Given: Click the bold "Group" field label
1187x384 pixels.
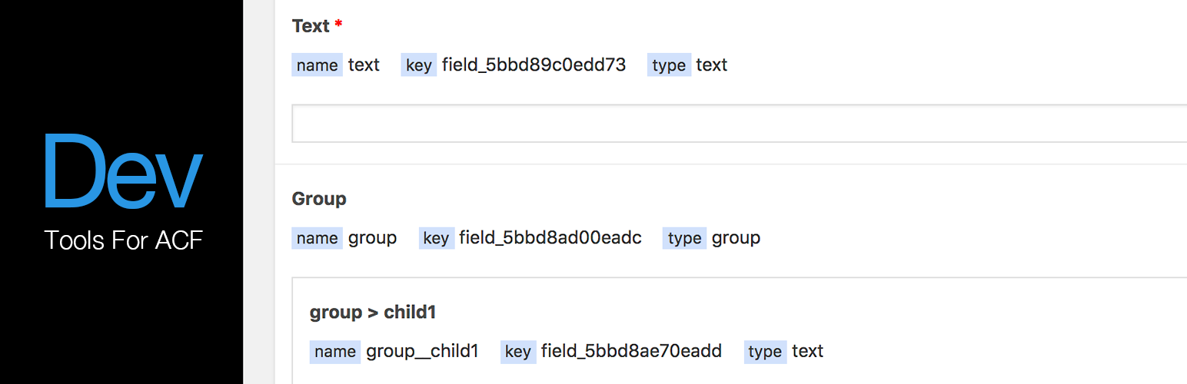Looking at the screenshot, I should click(x=319, y=199).
